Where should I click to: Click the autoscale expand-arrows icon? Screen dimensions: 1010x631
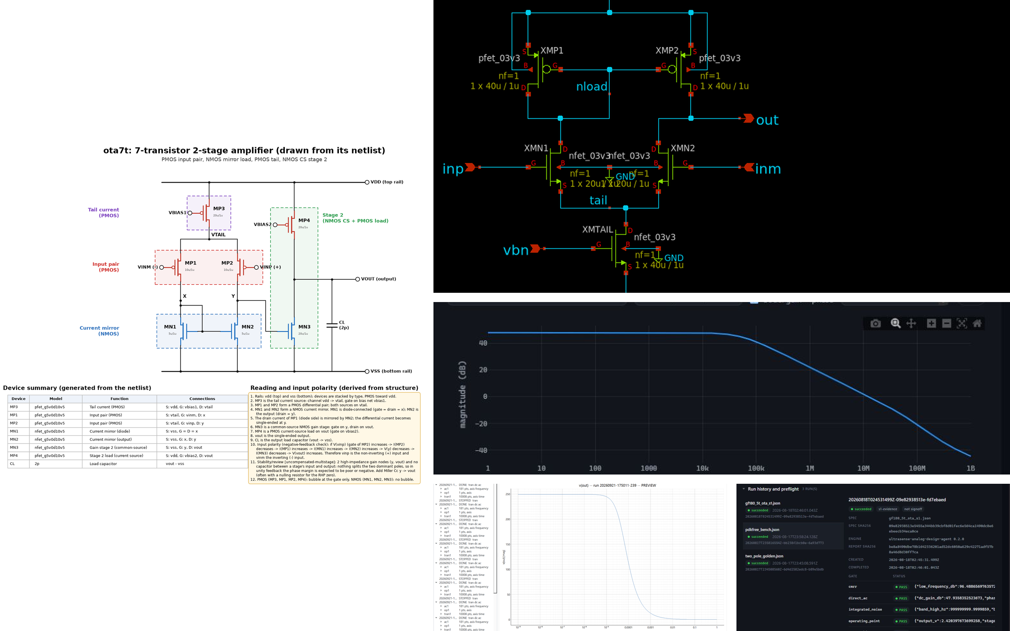pos(962,323)
